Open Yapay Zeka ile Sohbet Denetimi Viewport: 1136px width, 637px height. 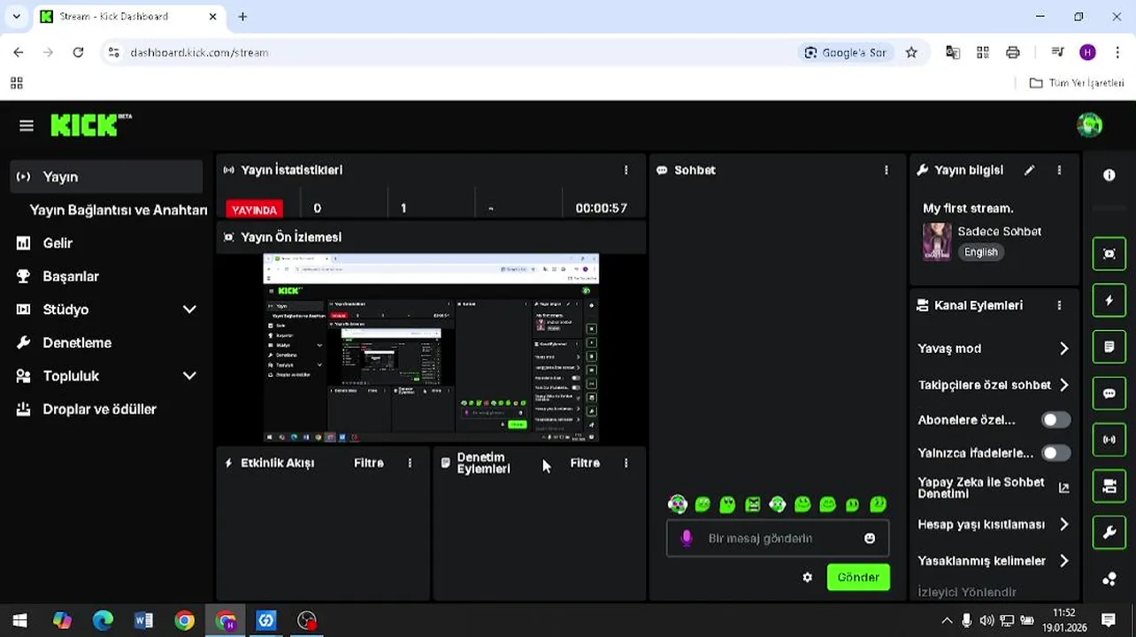[981, 487]
